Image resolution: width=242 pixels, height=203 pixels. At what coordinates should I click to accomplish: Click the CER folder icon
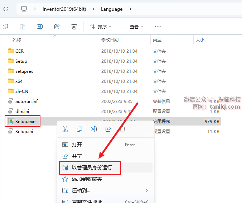tap(11, 51)
